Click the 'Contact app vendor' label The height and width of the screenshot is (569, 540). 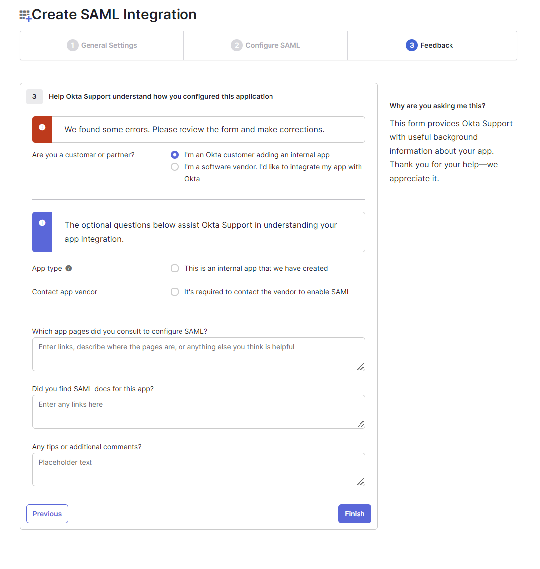click(65, 292)
